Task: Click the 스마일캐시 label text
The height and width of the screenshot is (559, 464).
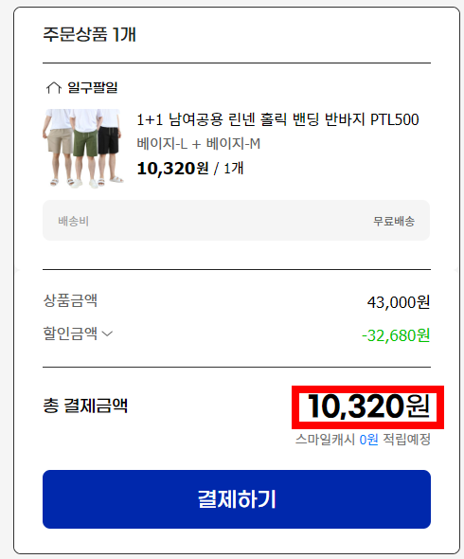Action: (x=325, y=440)
